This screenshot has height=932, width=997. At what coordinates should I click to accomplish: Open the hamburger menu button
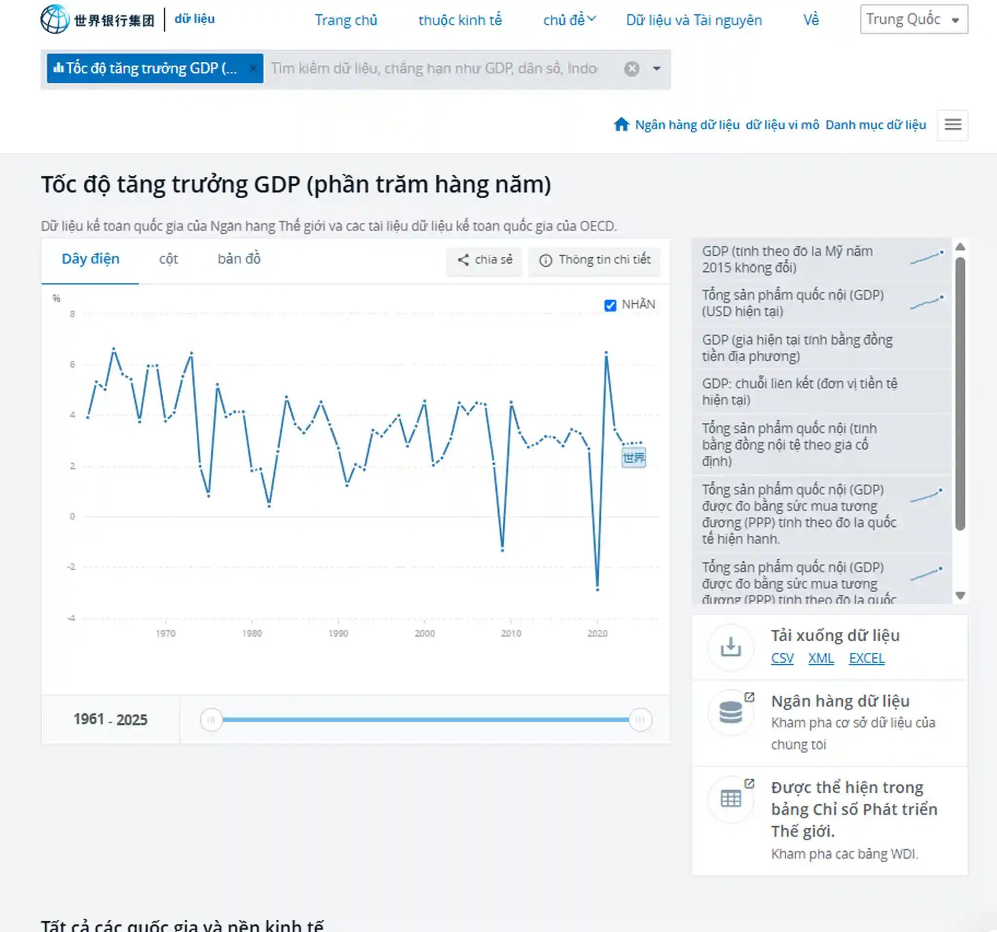coord(952,125)
